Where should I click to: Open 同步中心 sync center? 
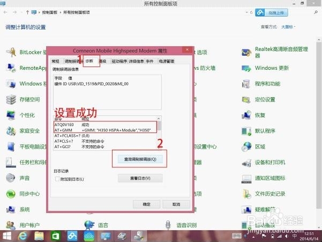coord(23,194)
